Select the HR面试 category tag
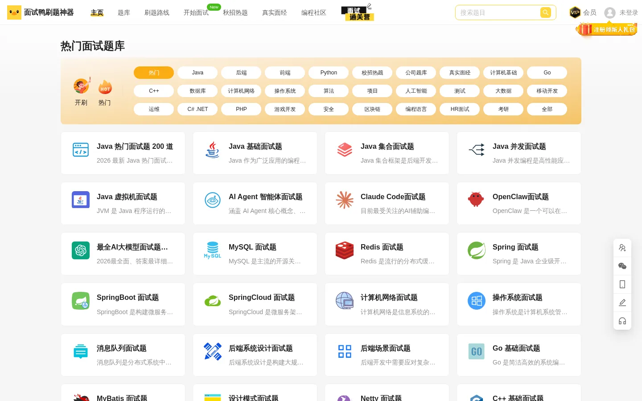642x401 pixels. 460,109
